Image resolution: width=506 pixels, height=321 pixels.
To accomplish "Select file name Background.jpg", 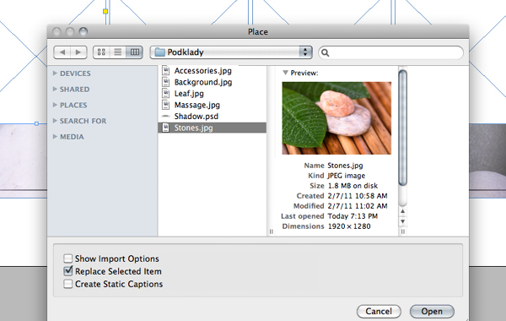I will point(203,82).
